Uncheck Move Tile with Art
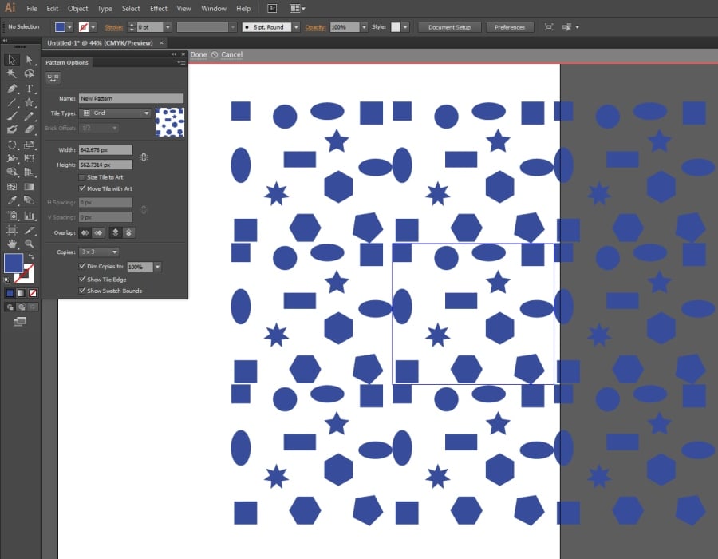This screenshot has height=559, width=718. 82,188
